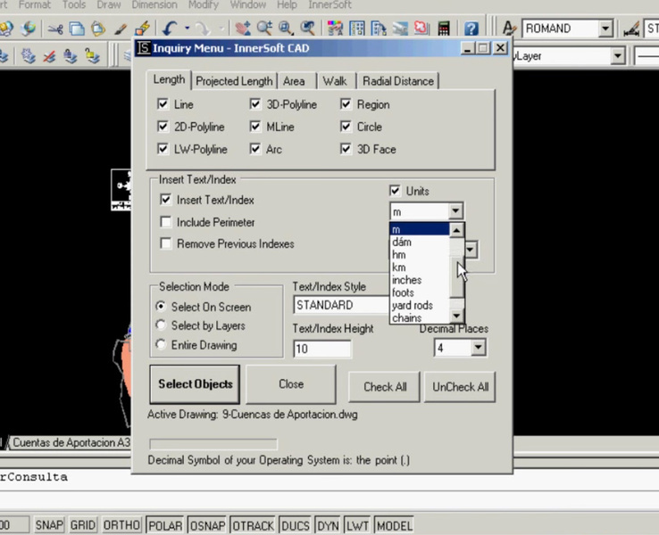Select the Zoom Realtime magnifier icon

(x=265, y=29)
